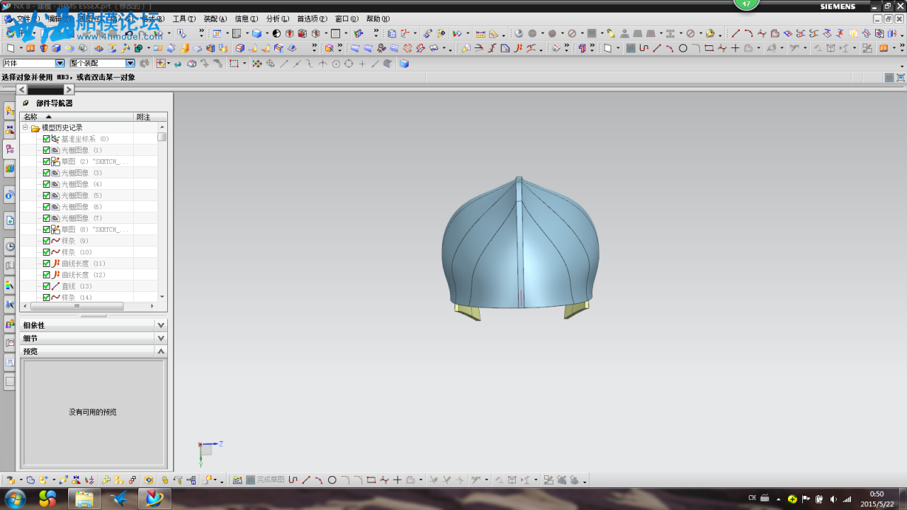The image size is (907, 510).
Task: Click the wireframe rendering square icon
Action: [336, 33]
